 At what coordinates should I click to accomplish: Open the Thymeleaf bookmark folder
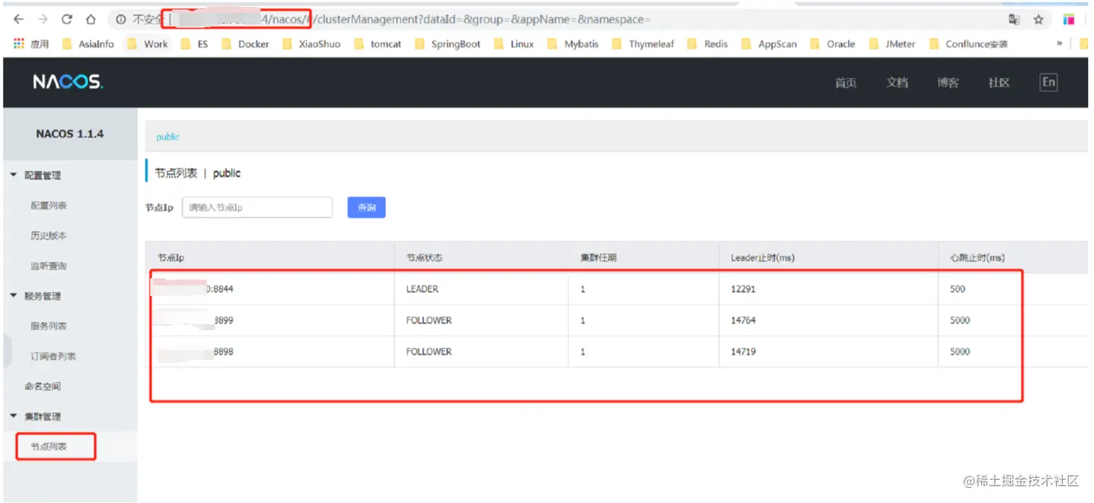point(643,43)
